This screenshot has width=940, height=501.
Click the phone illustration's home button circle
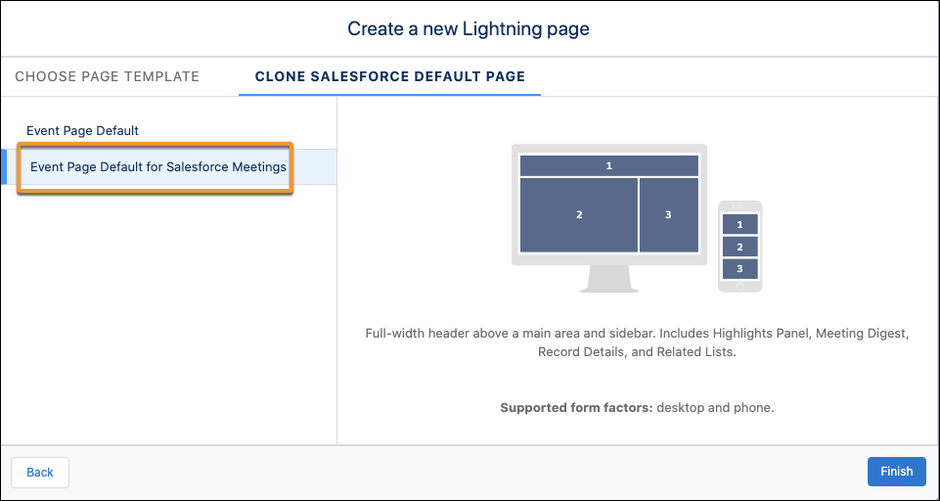coord(739,286)
